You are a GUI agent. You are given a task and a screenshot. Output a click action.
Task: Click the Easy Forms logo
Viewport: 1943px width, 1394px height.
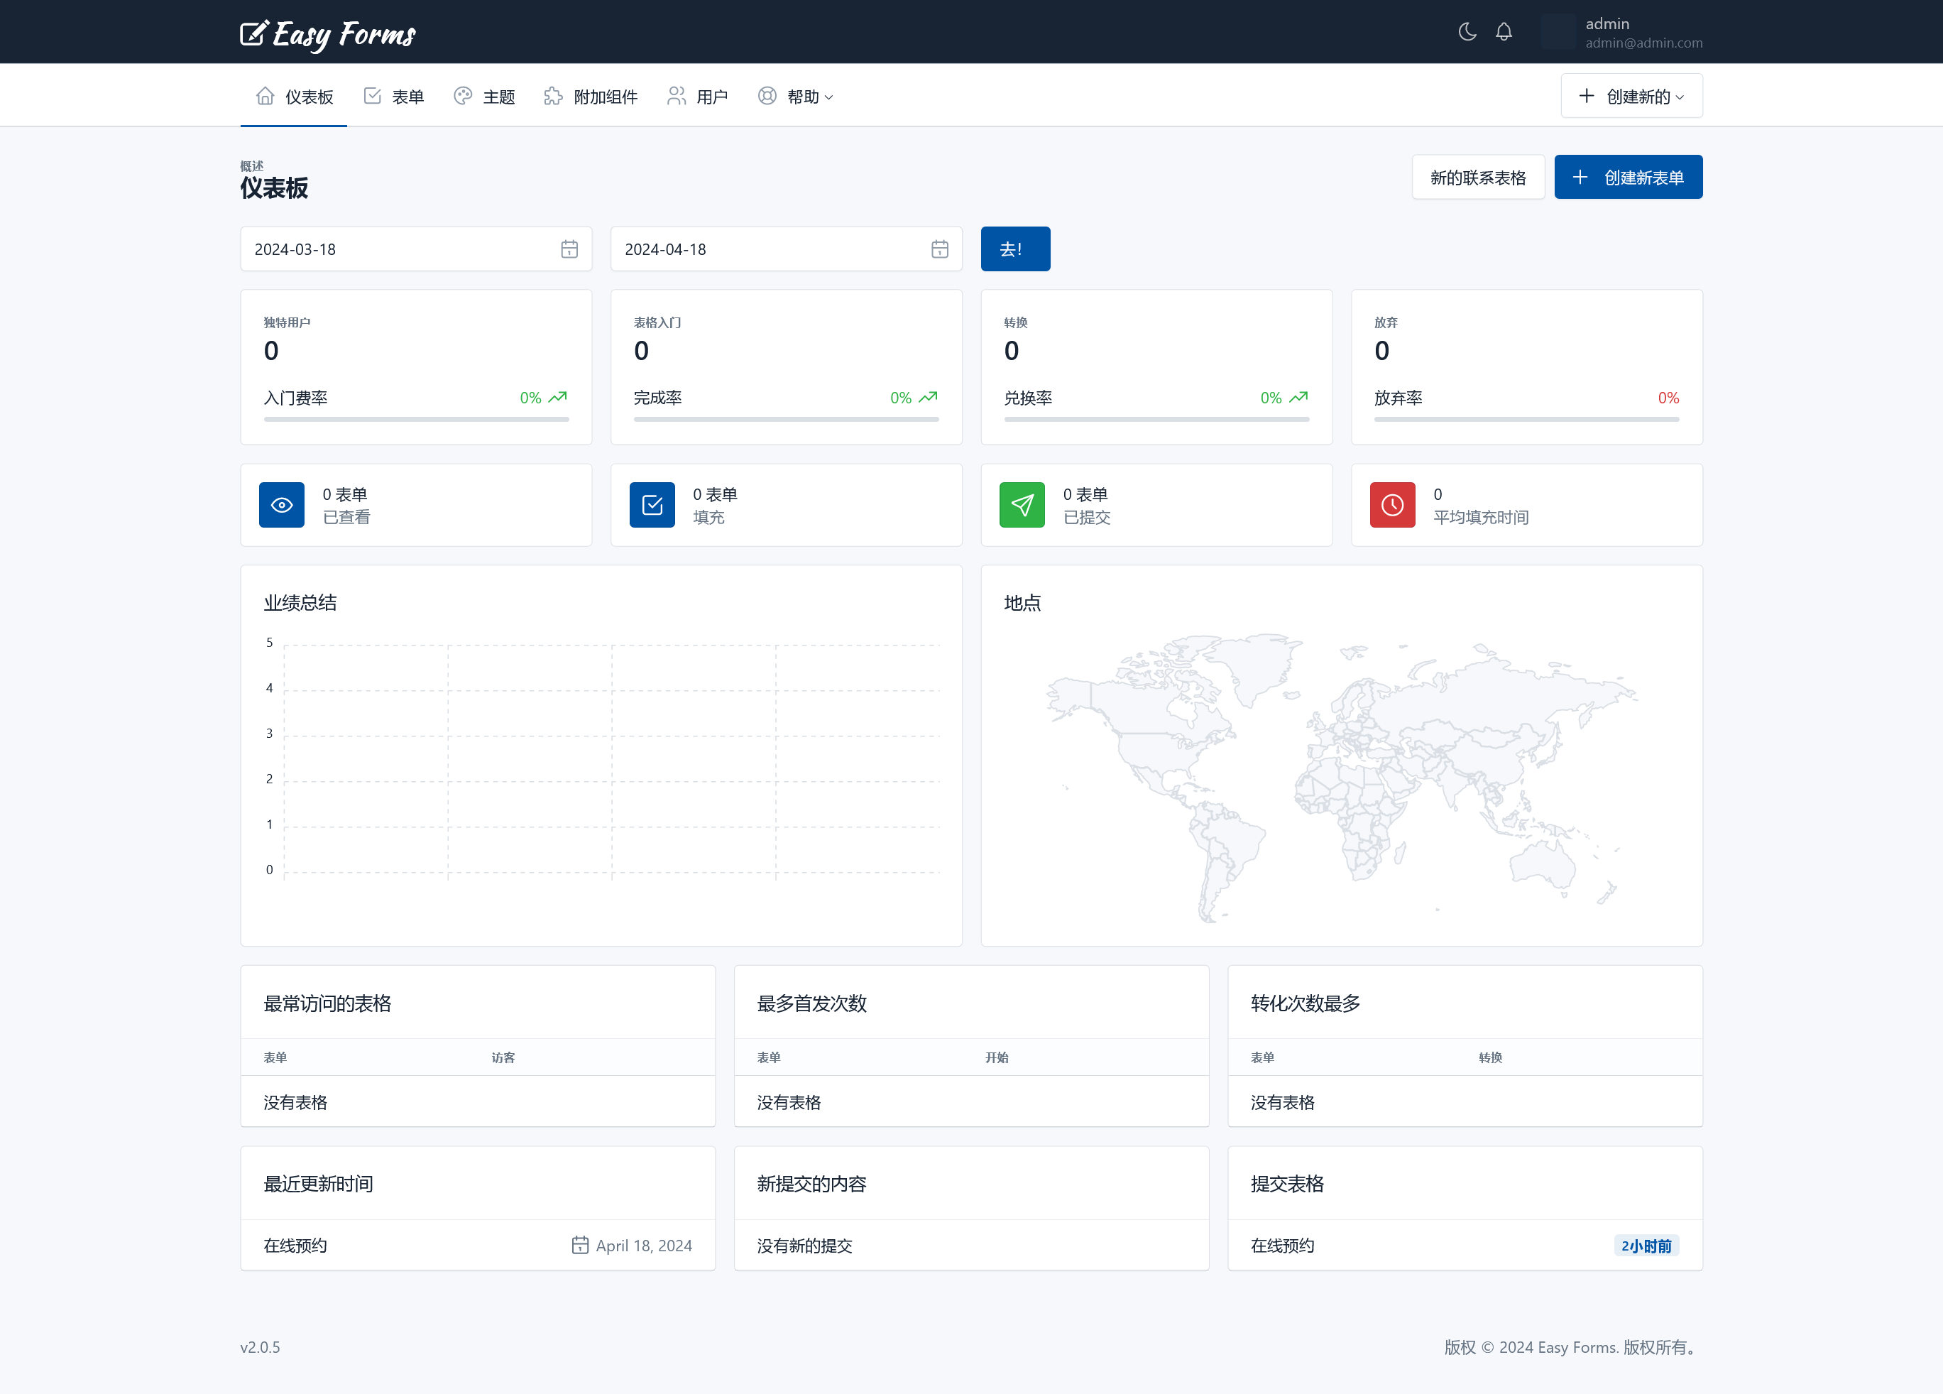click(x=328, y=33)
